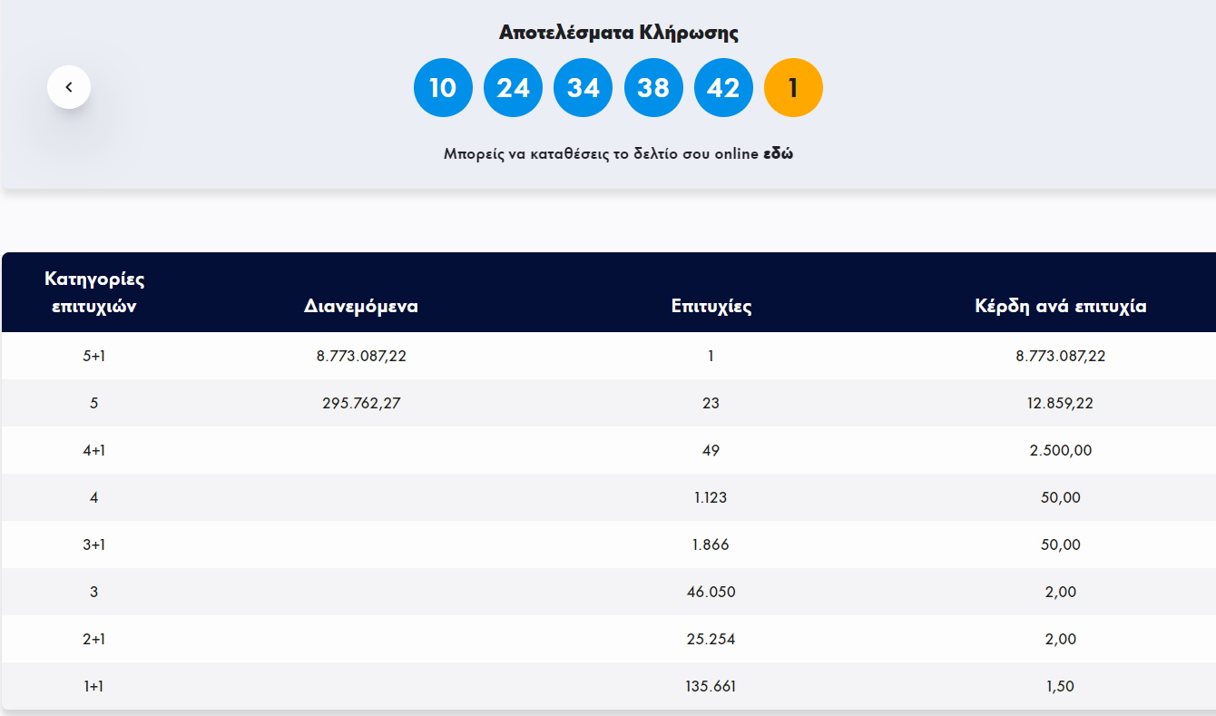The width and height of the screenshot is (1216, 716).
Task: Select the '4+1' category cell
Action: (94, 451)
